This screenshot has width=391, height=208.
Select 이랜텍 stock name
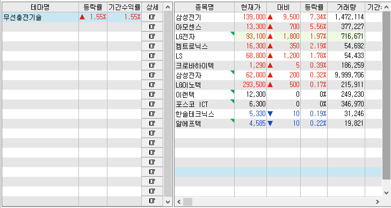(185, 95)
